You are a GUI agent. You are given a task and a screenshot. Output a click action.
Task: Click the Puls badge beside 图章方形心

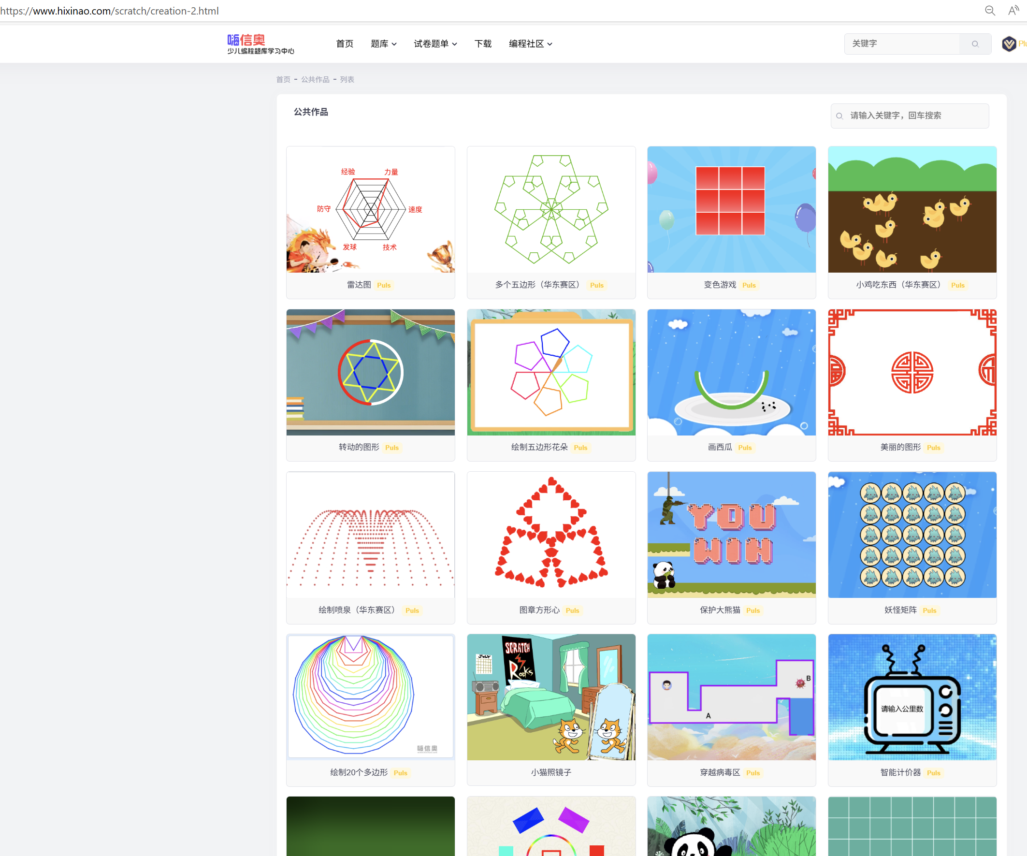pyautogui.click(x=572, y=610)
